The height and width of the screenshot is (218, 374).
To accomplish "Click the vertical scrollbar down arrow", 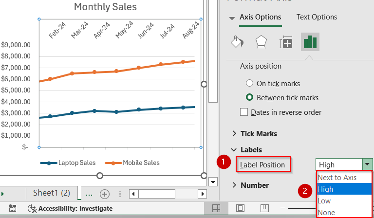I will 213,182.
